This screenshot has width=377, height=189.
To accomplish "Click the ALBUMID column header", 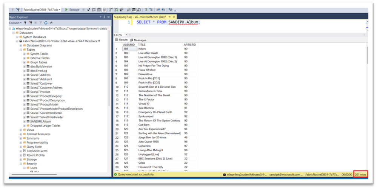I will coord(129,45).
